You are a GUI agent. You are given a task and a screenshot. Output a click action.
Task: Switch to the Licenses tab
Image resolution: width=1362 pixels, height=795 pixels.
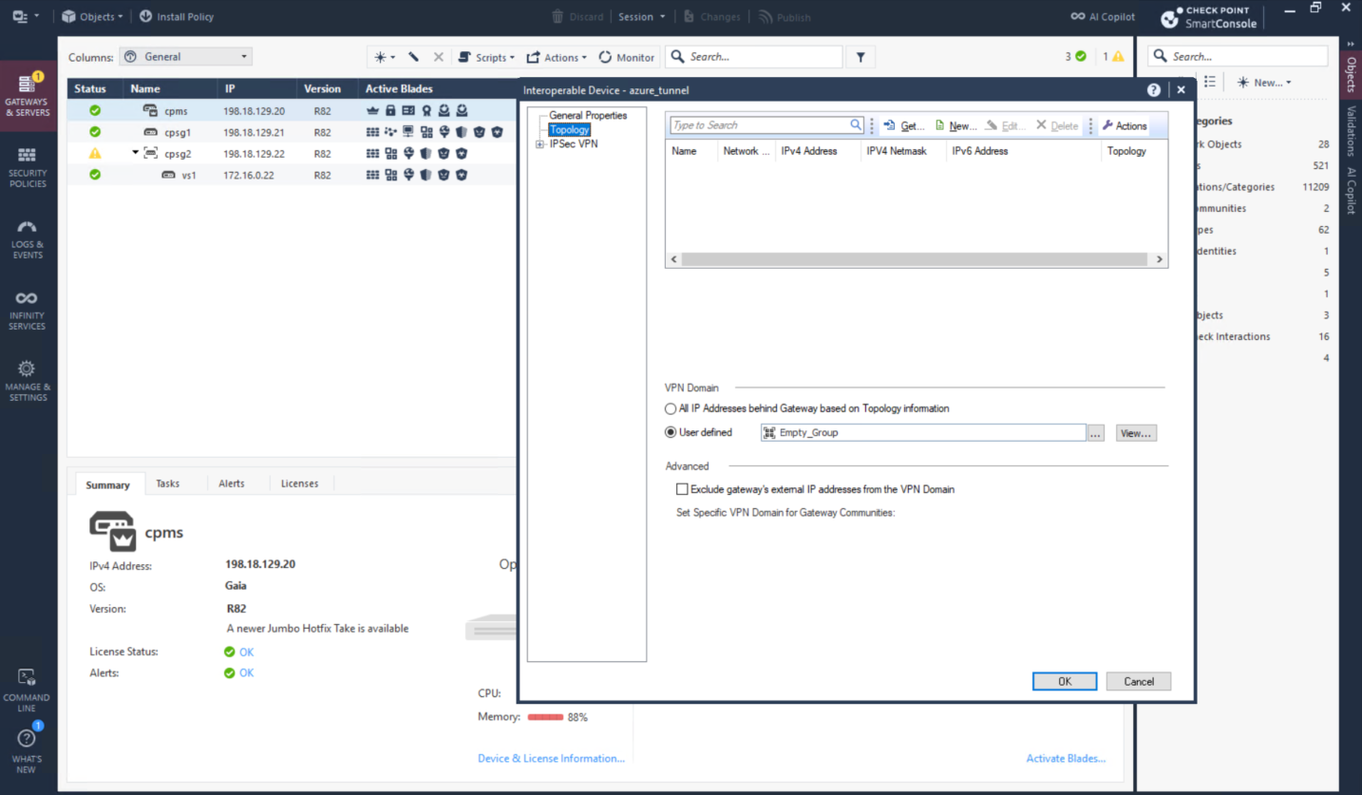tap(299, 483)
